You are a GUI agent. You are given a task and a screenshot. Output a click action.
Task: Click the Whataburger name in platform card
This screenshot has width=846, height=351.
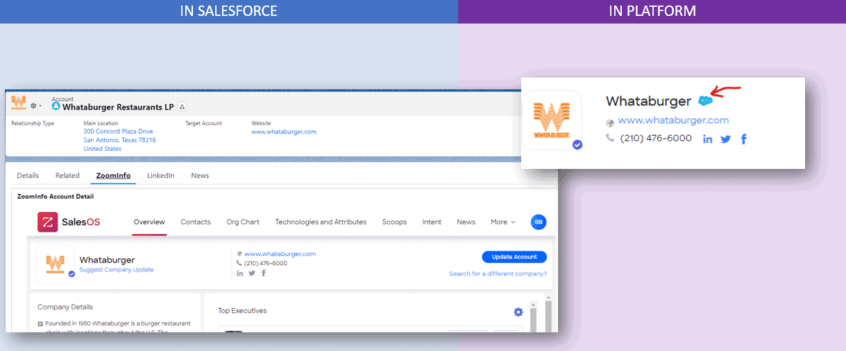(x=648, y=101)
